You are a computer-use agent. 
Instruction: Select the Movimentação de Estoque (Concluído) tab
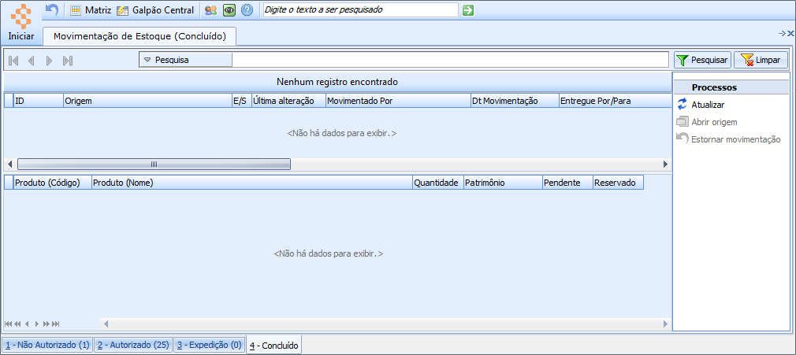click(139, 36)
